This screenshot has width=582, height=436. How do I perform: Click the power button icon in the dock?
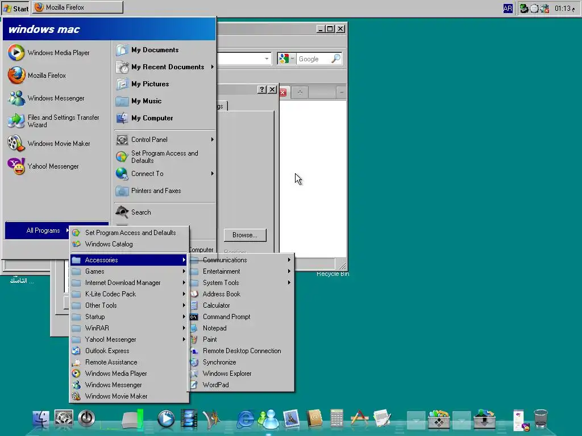86,418
